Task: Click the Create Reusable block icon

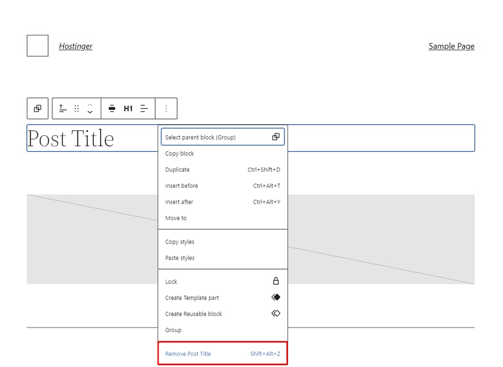Action: (x=276, y=313)
